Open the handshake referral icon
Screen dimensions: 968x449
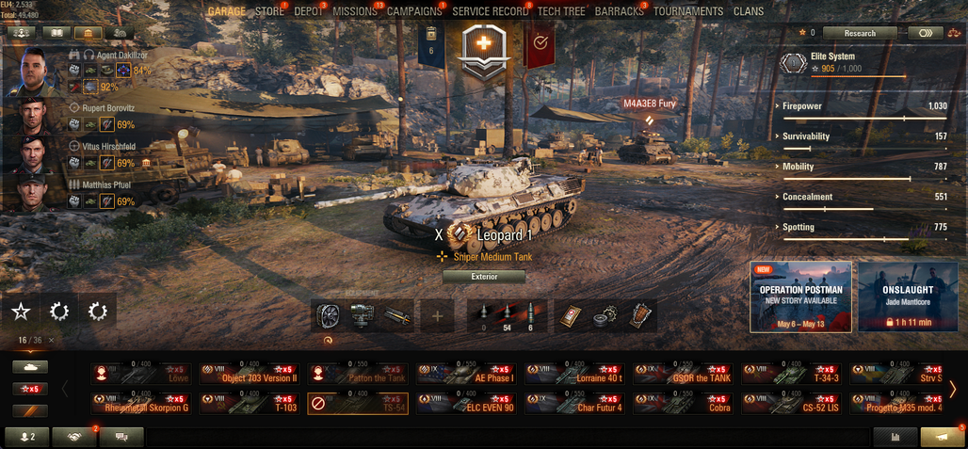pyautogui.click(x=74, y=437)
